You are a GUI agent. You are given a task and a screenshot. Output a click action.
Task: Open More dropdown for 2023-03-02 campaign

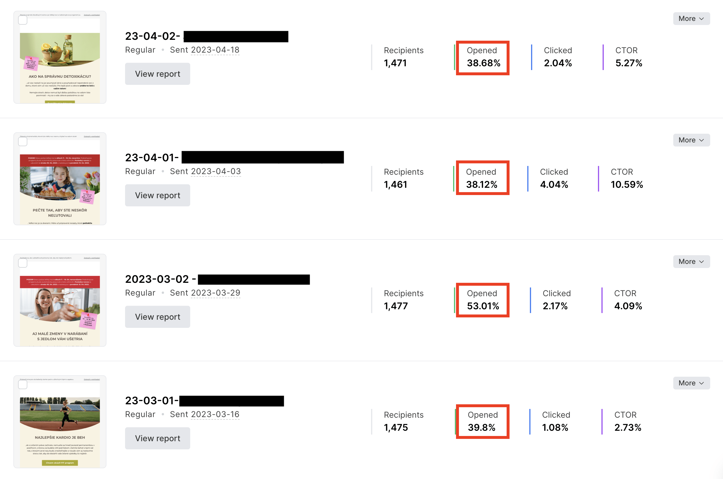coord(691,262)
